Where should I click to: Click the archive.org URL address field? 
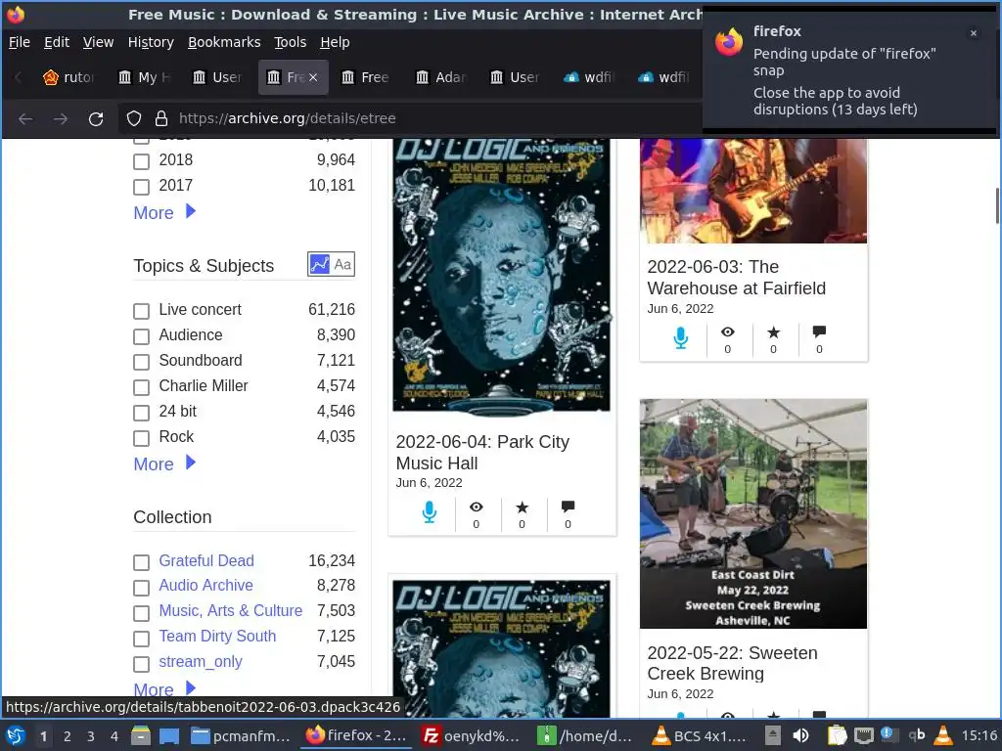pyautogui.click(x=409, y=118)
